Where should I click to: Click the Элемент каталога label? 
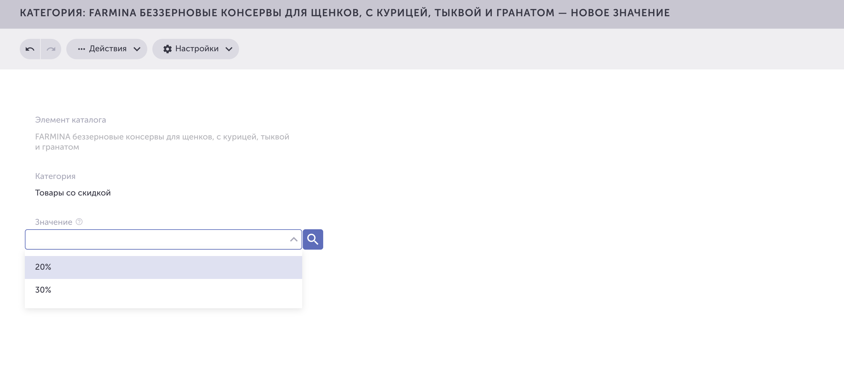click(70, 120)
